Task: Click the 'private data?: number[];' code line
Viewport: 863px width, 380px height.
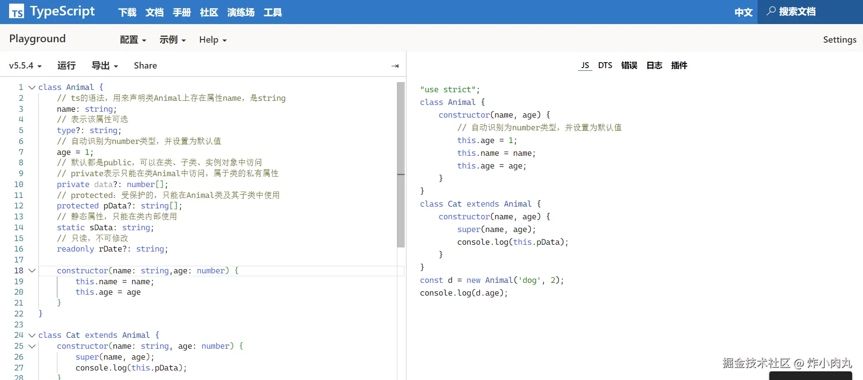Action: click(112, 184)
